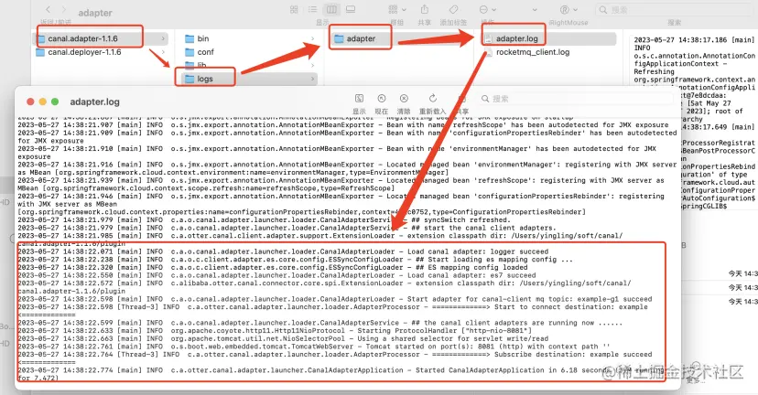Switch Finder to gallery view
Image resolution: width=758 pixels, height=395 pixels.
pos(351,10)
